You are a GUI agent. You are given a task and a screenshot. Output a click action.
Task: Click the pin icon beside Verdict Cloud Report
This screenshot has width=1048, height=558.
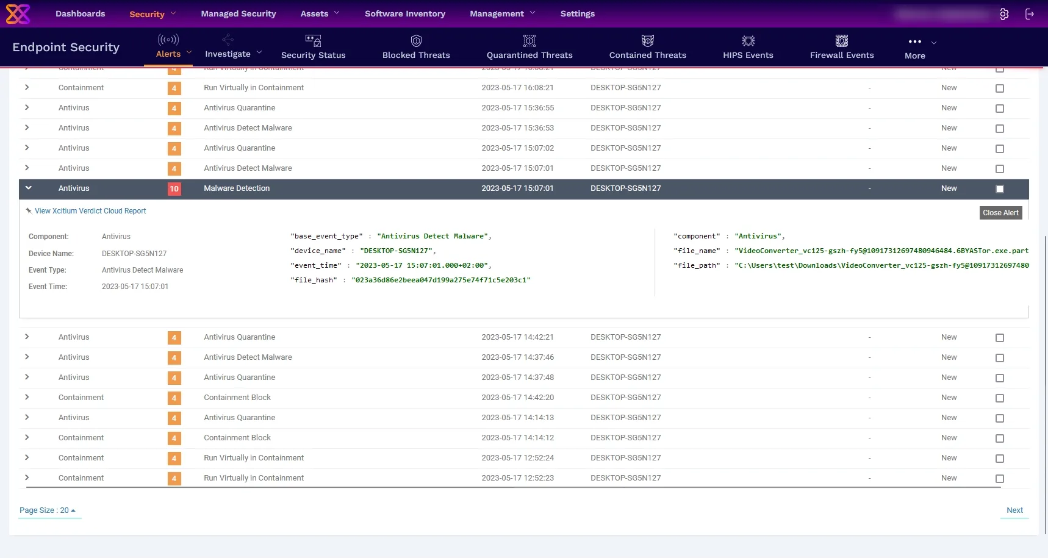(x=29, y=211)
